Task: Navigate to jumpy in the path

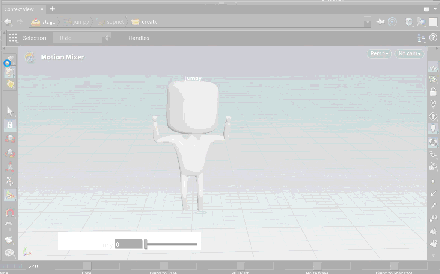Action: pyautogui.click(x=76, y=22)
